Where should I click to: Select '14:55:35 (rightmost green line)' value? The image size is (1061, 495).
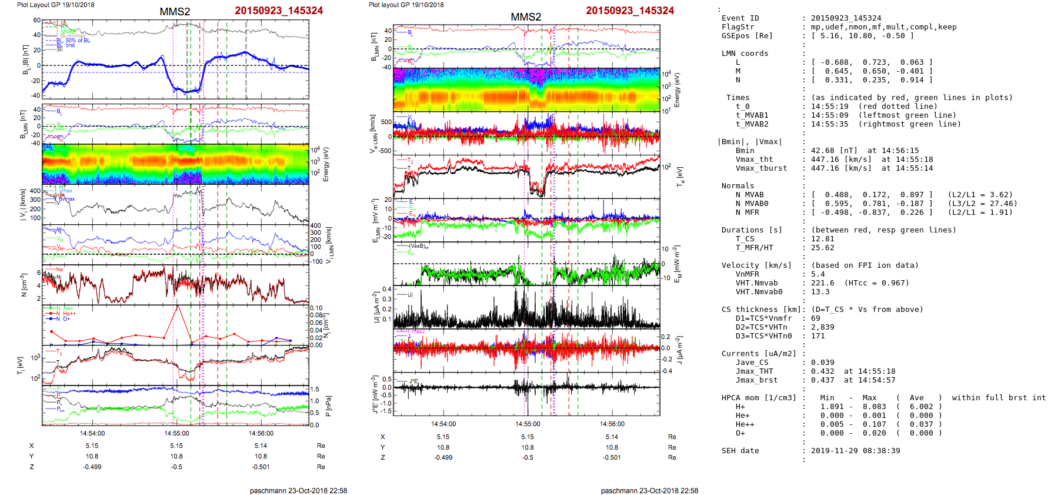tap(886, 124)
